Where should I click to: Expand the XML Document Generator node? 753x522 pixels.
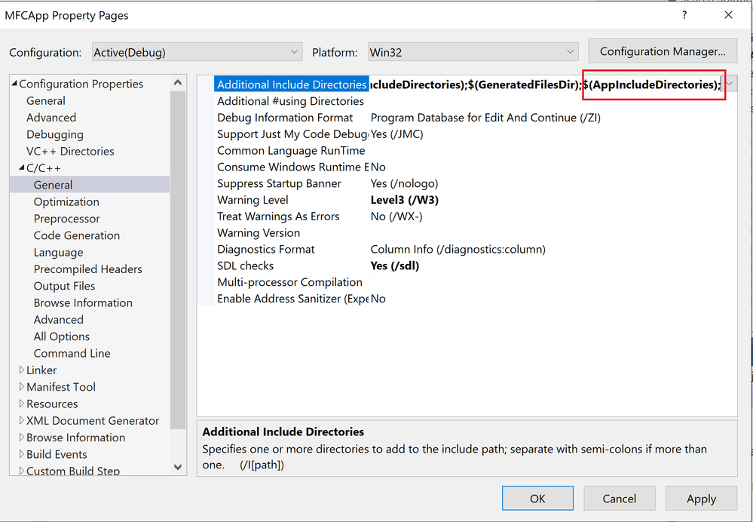pyautogui.click(x=22, y=420)
